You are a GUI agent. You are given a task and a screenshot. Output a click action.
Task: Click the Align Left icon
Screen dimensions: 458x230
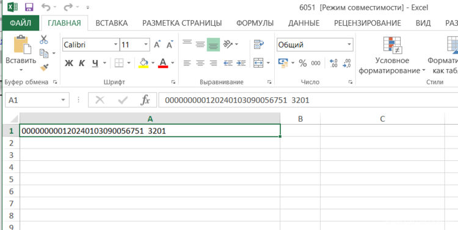(187, 63)
